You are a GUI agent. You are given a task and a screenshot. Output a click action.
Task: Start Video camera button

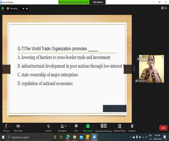[18, 128]
